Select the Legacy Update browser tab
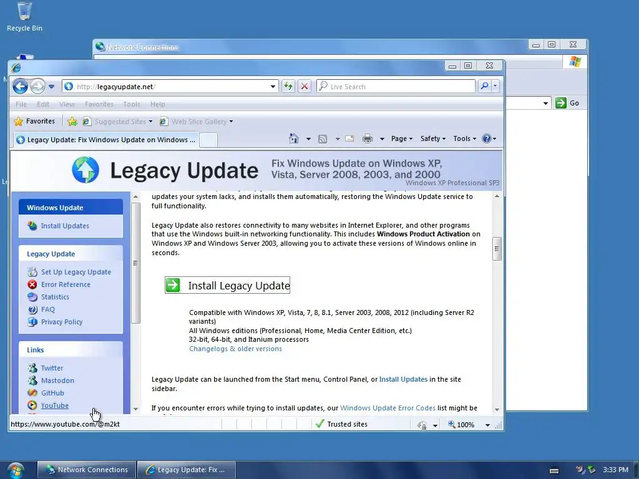 106,140
